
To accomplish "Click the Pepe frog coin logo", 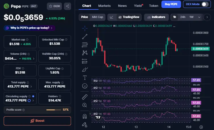I will click(x=6, y=6).
